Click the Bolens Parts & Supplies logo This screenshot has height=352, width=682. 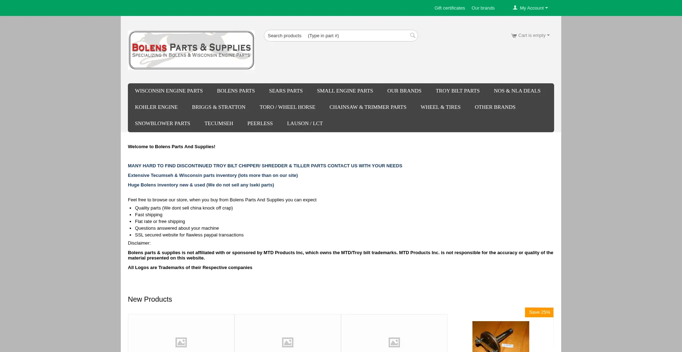[x=191, y=50]
